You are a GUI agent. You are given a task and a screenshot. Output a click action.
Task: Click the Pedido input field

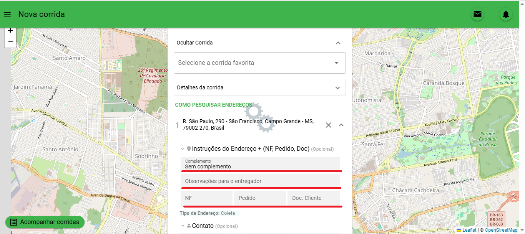coord(260,198)
